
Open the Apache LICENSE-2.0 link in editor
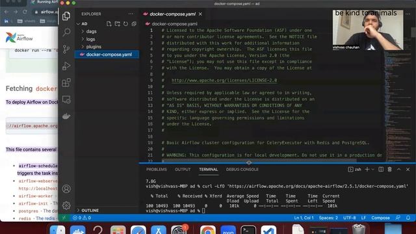pyautogui.click(x=224, y=81)
